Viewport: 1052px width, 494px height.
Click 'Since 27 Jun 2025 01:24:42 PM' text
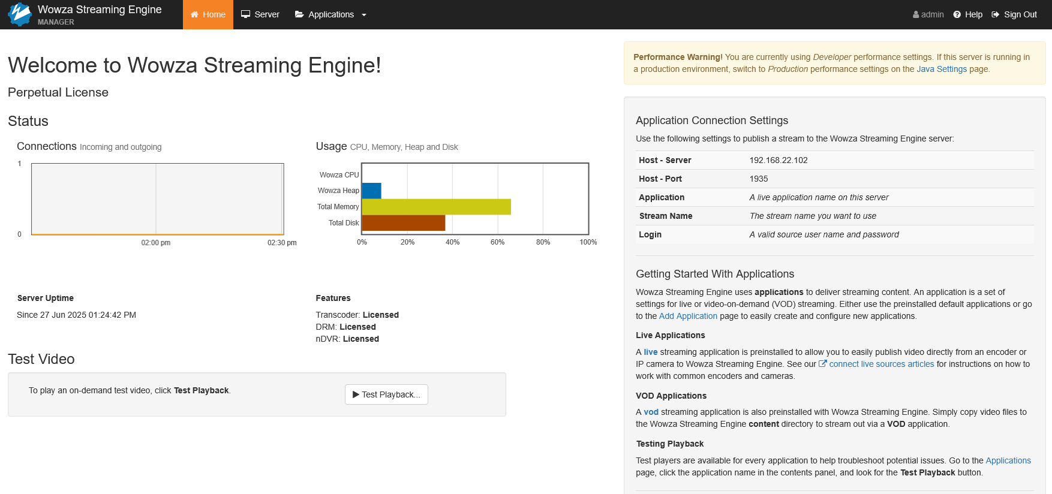click(x=76, y=315)
